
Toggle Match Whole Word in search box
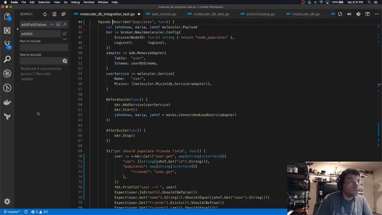[x=58, y=24]
